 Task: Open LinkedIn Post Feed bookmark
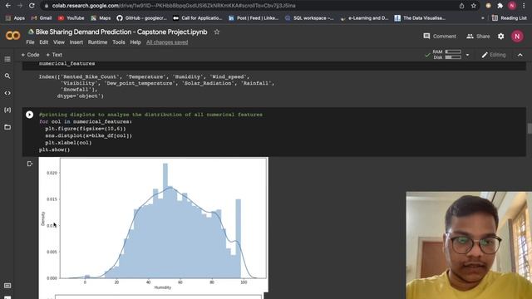pyautogui.click(x=253, y=18)
